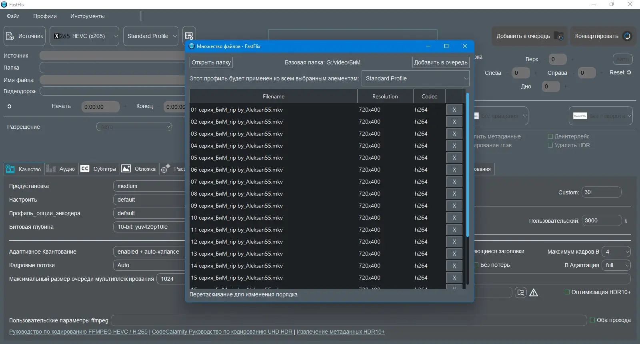Viewport: 640px width, 344px height.
Task: Click the folder search icon near warning
Action: pos(520,292)
